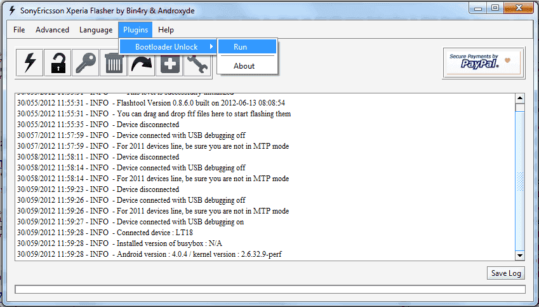Click 11:58:14 'USB debugging off' log line
The image size is (539, 307).
coord(131,168)
